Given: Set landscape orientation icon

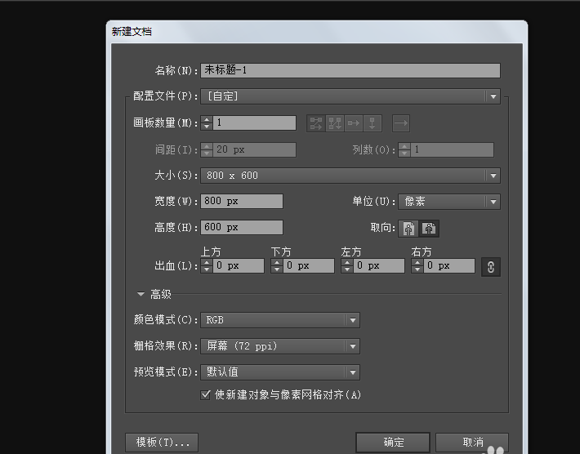Looking at the screenshot, I should click(x=429, y=229).
